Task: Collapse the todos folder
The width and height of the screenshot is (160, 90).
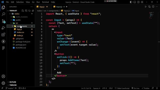Action: point(10,14)
